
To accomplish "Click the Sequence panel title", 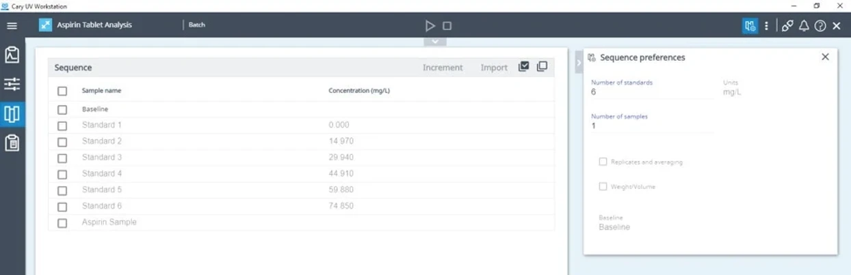I will point(73,68).
